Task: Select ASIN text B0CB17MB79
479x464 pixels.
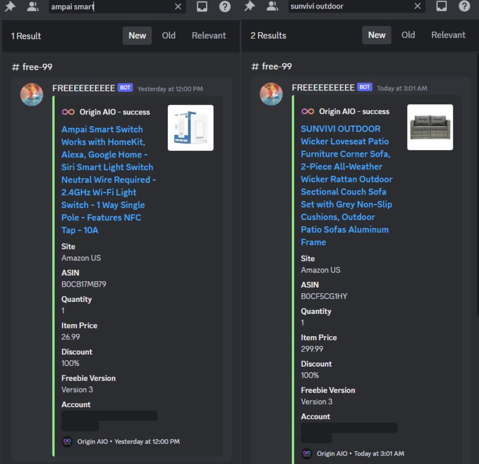Action: pos(84,284)
